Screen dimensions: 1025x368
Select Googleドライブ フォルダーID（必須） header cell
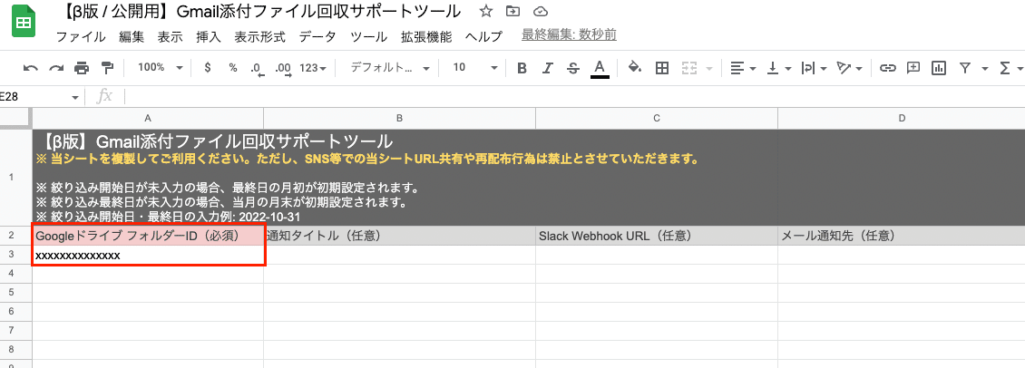pos(149,236)
